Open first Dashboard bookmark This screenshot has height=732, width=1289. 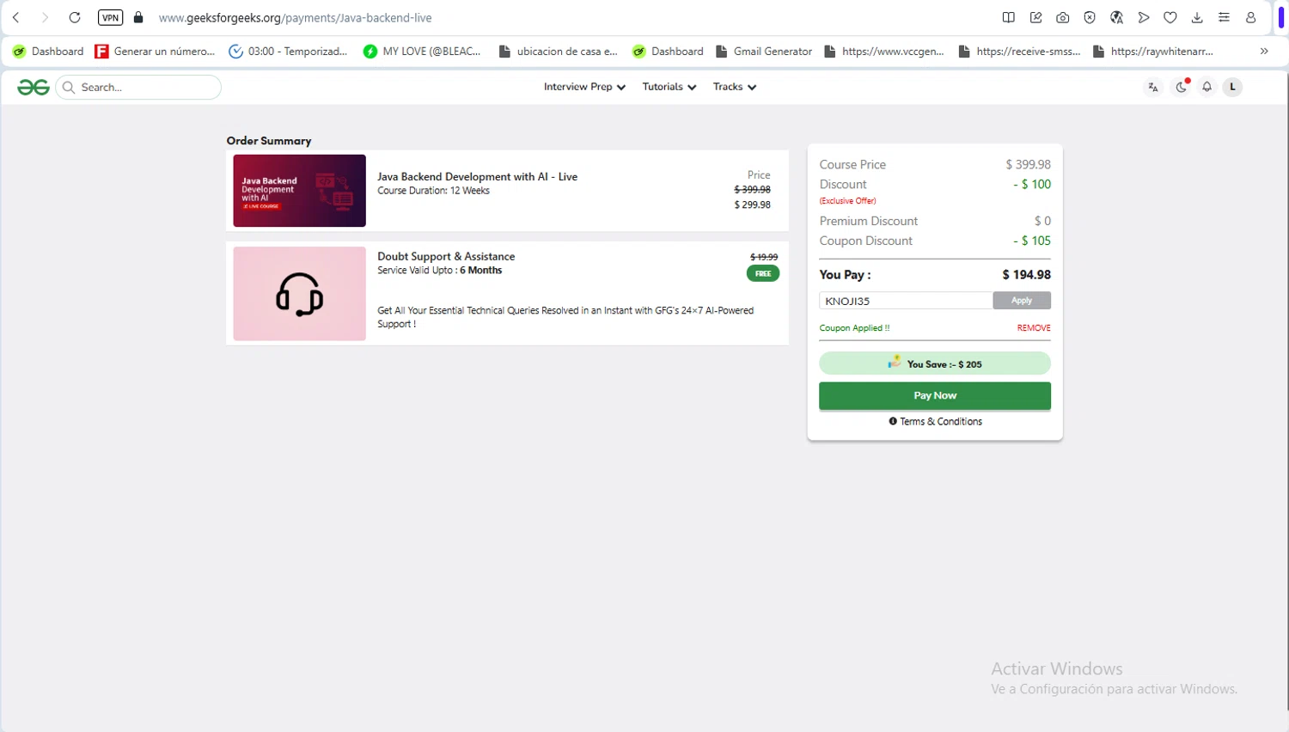tap(48, 52)
